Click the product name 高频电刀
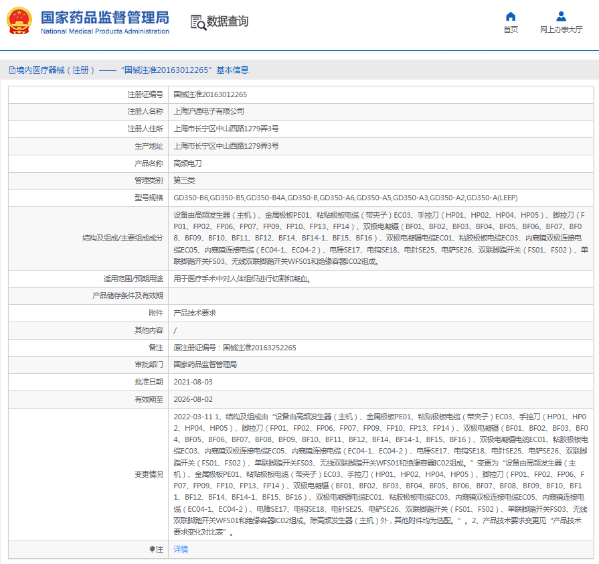Image resolution: width=599 pixels, height=564 pixels. [187, 163]
